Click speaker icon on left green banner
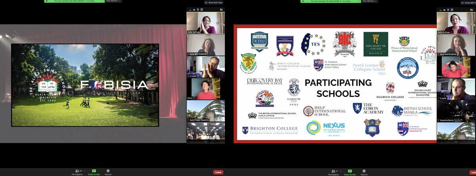476x176 pixels. pyautogui.click(x=46, y=1)
